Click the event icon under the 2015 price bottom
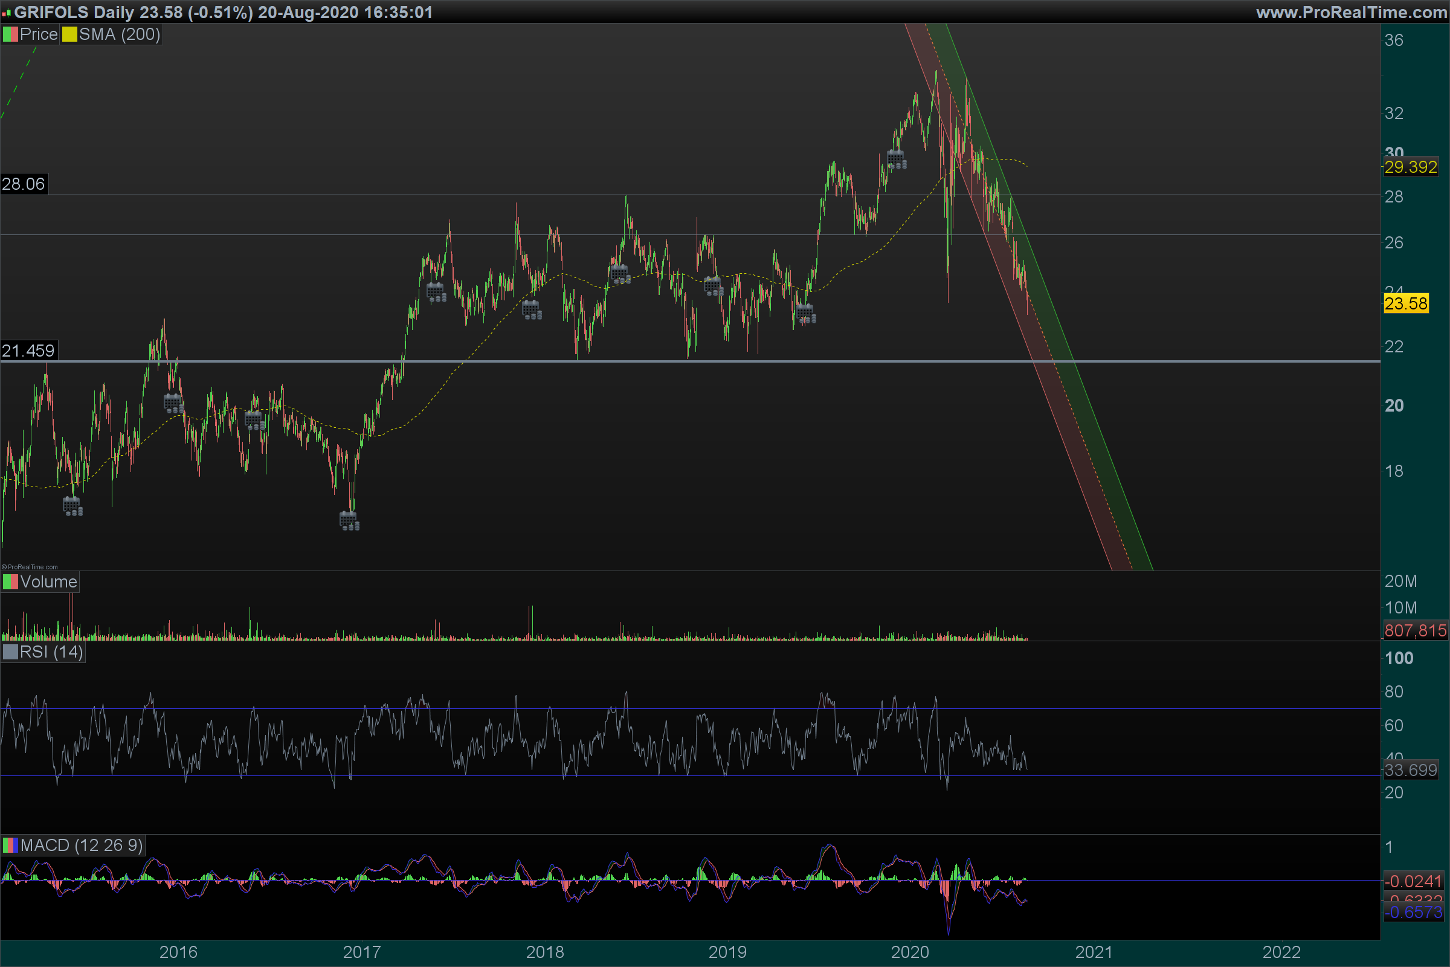The height and width of the screenshot is (967, 1450). (72, 506)
